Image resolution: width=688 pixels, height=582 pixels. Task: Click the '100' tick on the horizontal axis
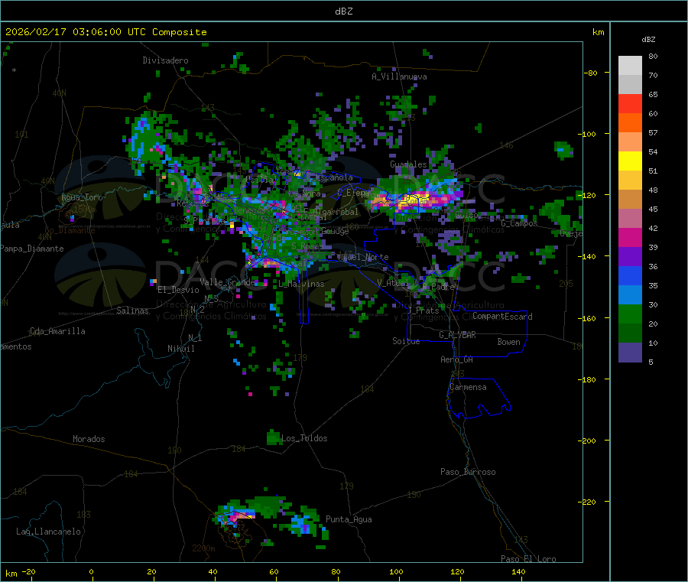pyautogui.click(x=396, y=571)
